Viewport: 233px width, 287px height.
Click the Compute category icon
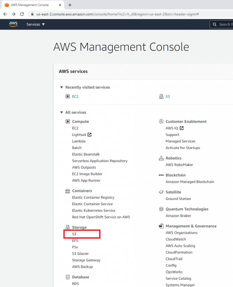(68, 121)
